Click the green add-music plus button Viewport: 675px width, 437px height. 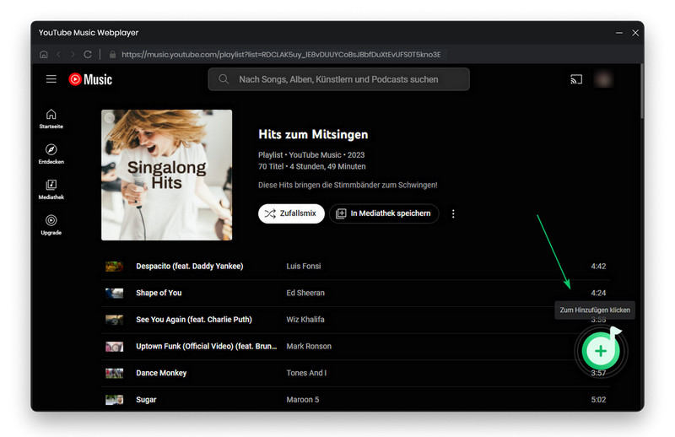(x=601, y=351)
